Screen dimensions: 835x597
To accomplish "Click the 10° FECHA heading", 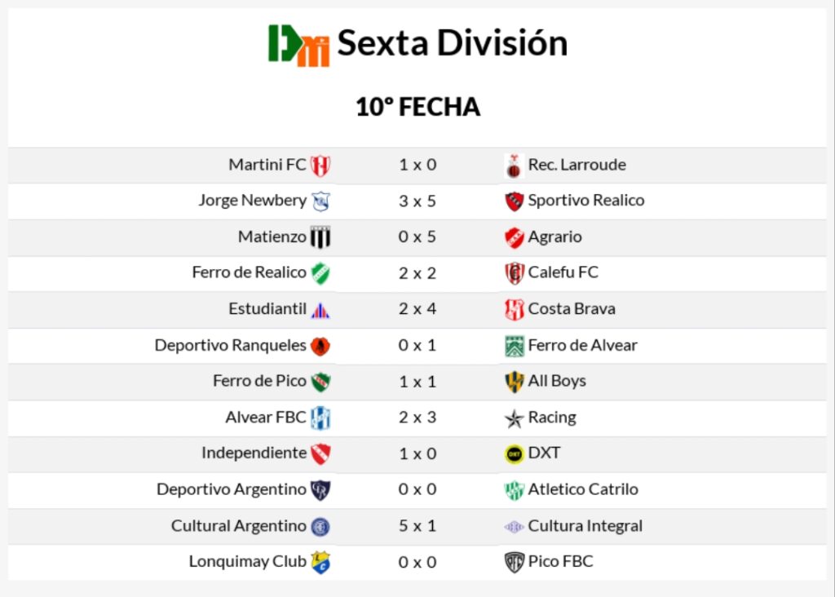I will [x=418, y=107].
